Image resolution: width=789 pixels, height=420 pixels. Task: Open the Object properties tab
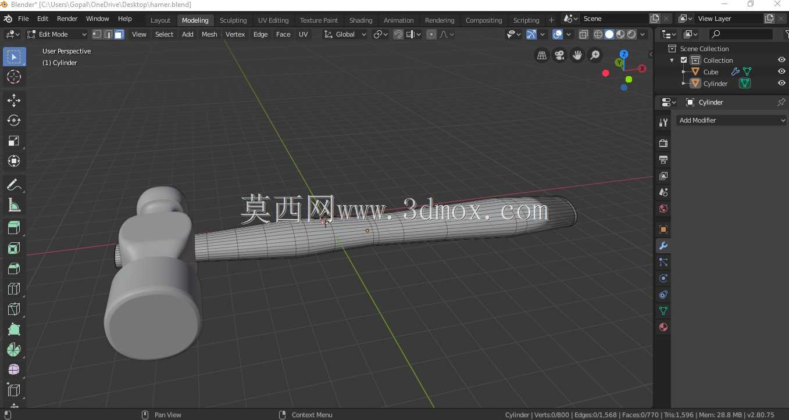pyautogui.click(x=663, y=229)
